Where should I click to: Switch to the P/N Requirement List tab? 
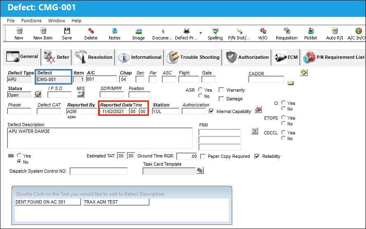pos(333,58)
